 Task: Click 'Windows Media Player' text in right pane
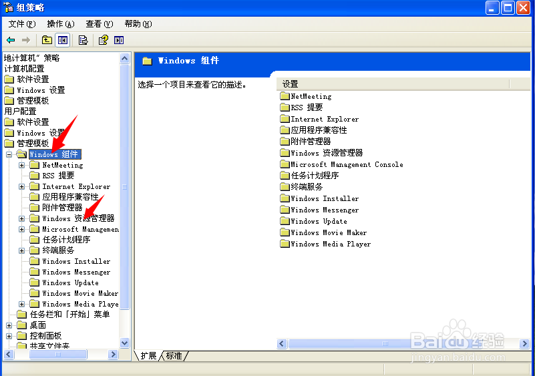tap(331, 244)
